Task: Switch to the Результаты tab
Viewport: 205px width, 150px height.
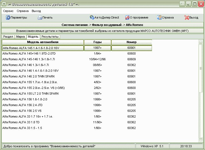Action: tap(50, 37)
